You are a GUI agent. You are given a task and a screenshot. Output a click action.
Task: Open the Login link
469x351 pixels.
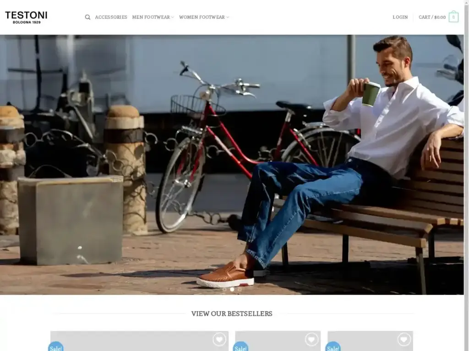[x=400, y=17]
